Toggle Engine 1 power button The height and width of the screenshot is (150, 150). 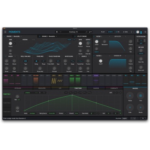[5, 36]
